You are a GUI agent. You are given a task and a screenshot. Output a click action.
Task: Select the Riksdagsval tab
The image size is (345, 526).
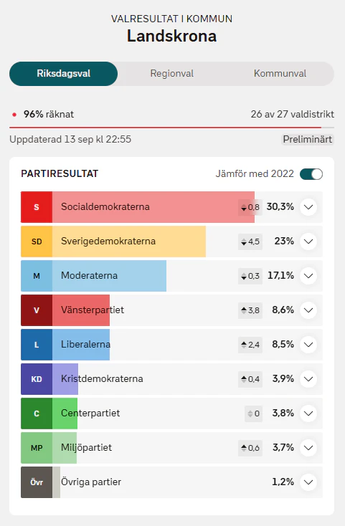(x=63, y=74)
